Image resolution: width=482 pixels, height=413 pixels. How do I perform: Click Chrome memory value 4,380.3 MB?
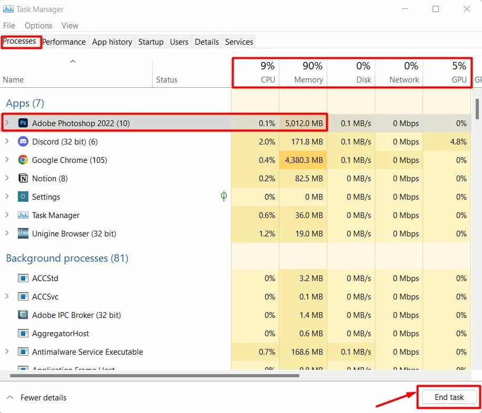coord(304,160)
